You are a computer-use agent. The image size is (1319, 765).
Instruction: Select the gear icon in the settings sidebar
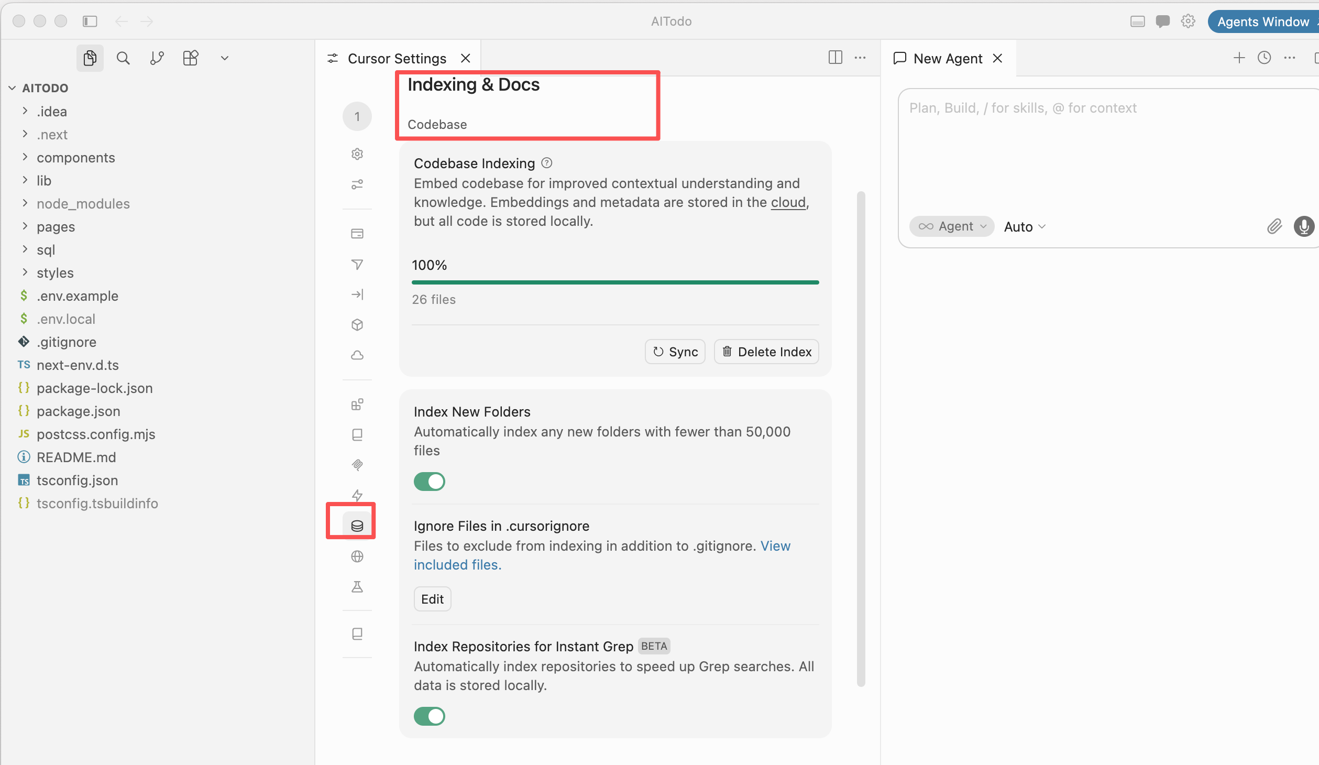357,154
